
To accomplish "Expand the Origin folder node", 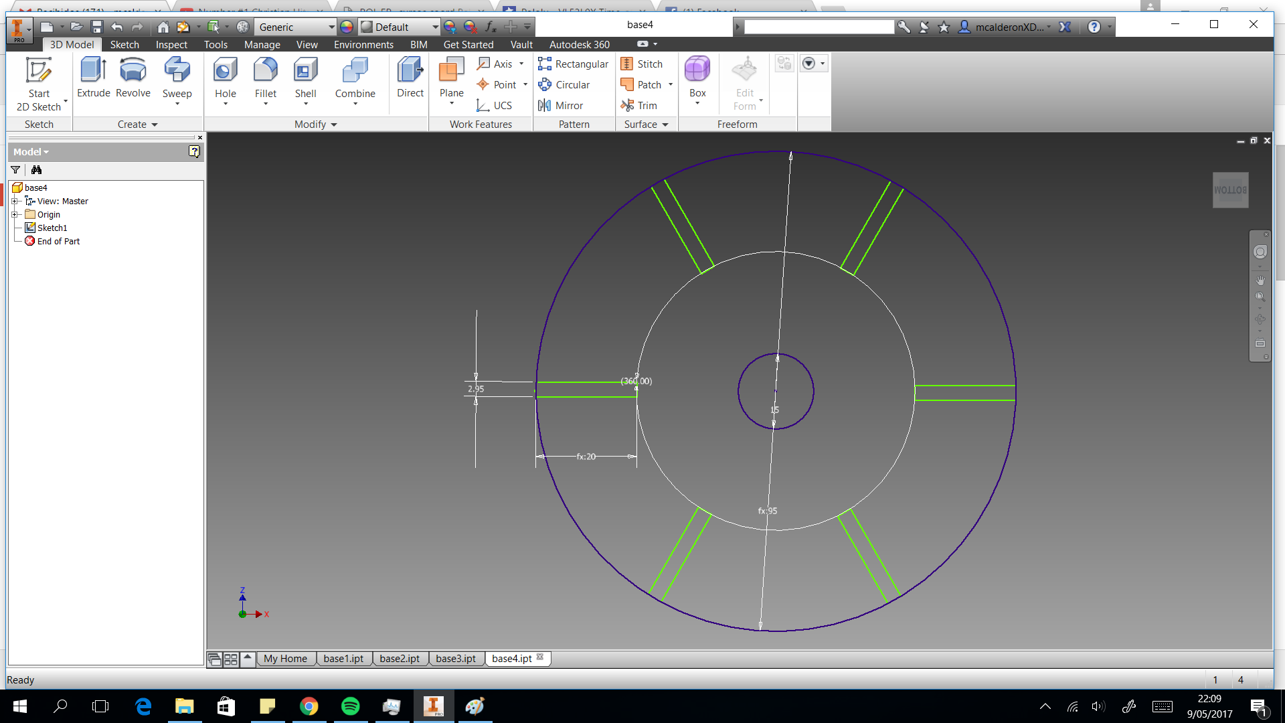I will (x=15, y=214).
